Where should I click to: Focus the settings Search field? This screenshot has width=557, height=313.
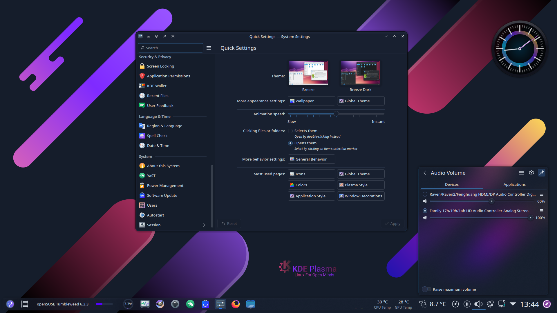(171, 48)
